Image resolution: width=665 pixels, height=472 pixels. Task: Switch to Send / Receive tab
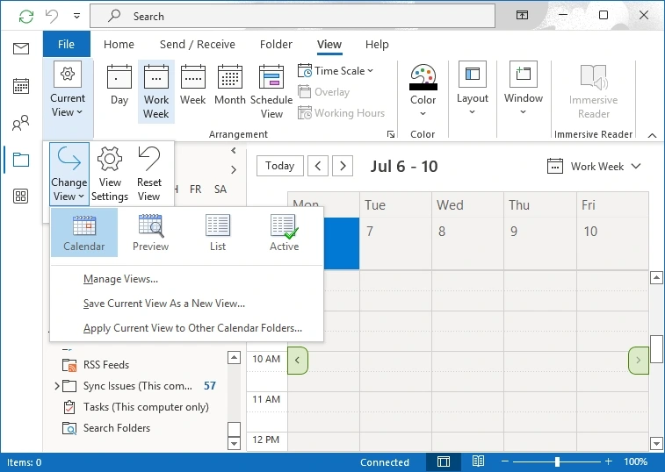pos(197,44)
